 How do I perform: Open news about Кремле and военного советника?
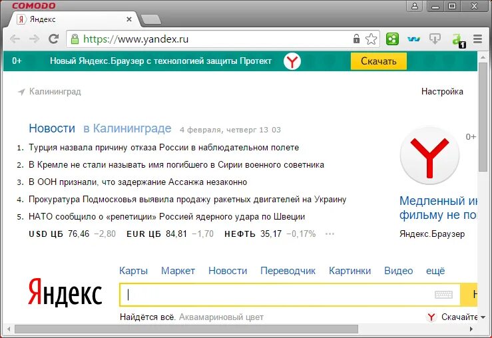coord(176,164)
